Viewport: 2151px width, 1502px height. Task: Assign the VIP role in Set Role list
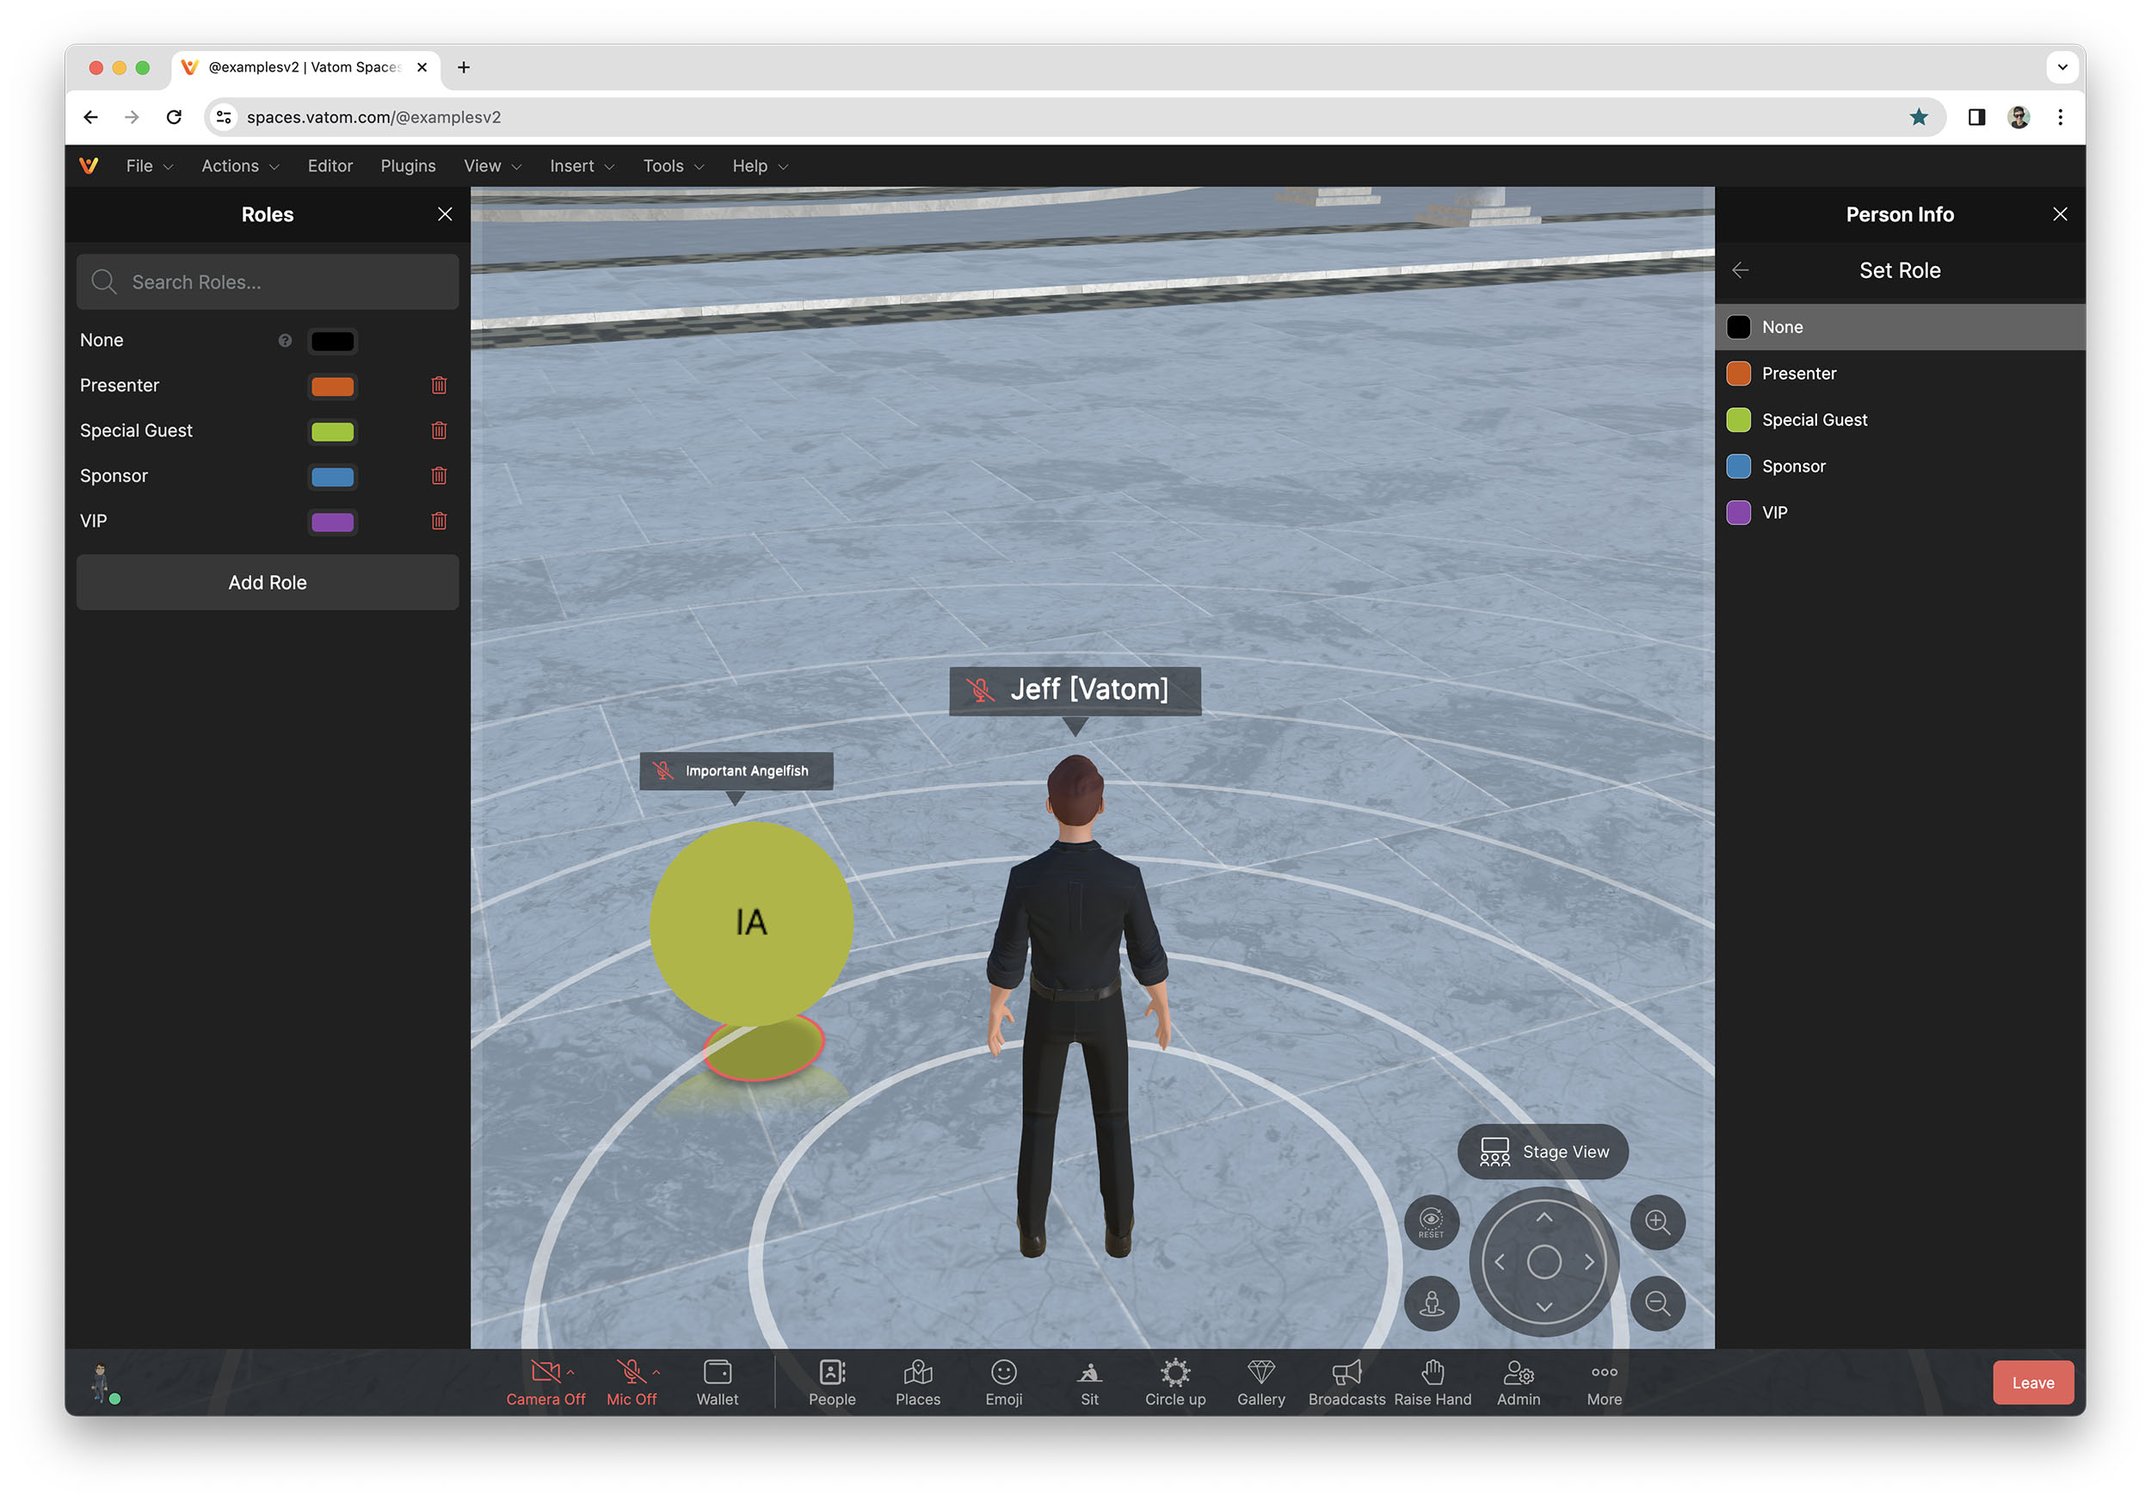point(1899,512)
